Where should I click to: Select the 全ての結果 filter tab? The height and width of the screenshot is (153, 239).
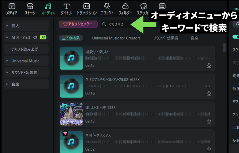(71, 38)
